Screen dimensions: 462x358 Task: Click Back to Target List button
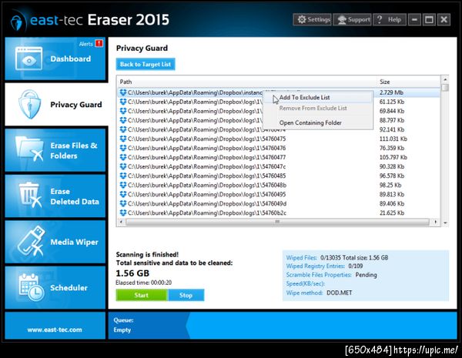pyautogui.click(x=146, y=64)
